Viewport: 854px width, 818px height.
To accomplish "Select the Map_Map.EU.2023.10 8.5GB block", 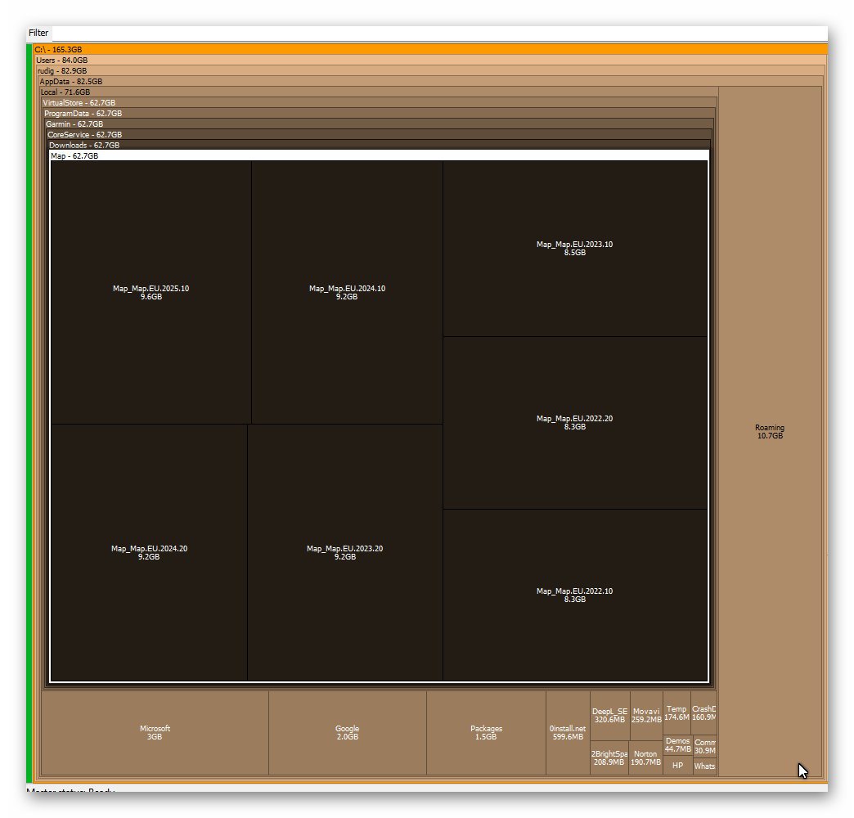I will 574,249.
